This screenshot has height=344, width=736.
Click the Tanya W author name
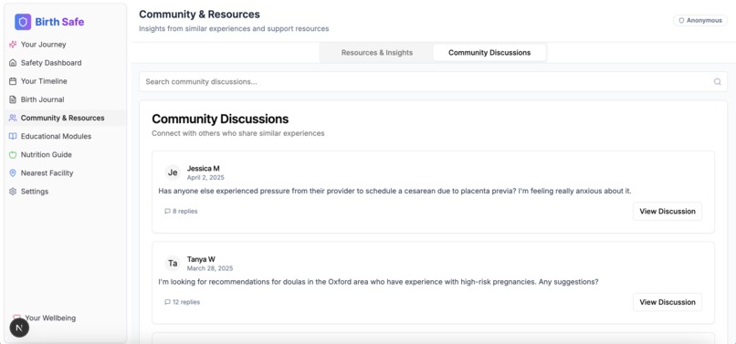click(202, 259)
